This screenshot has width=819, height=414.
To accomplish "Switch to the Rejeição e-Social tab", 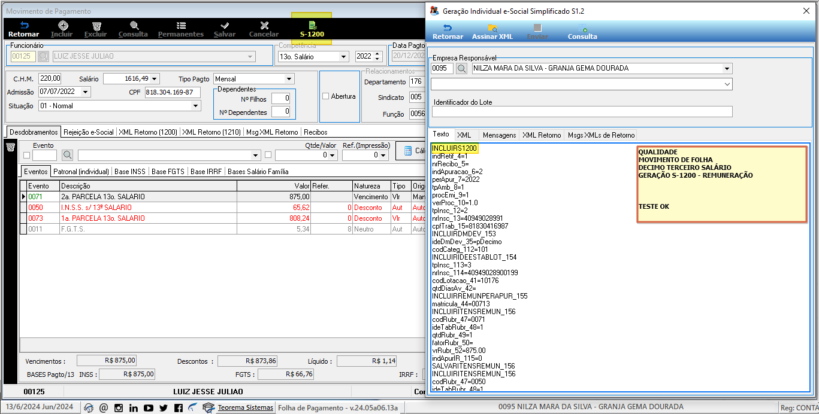I will [x=88, y=132].
